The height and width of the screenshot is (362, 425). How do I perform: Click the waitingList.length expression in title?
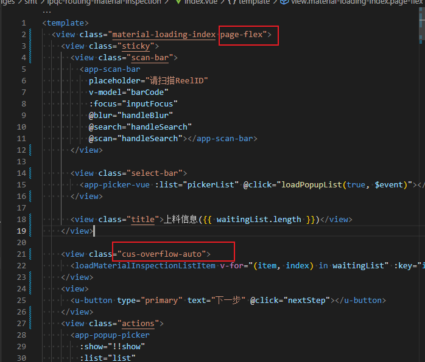point(259,220)
